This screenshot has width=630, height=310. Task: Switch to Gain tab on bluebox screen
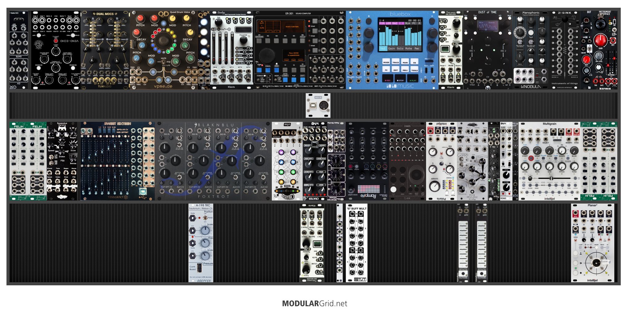[392, 48]
